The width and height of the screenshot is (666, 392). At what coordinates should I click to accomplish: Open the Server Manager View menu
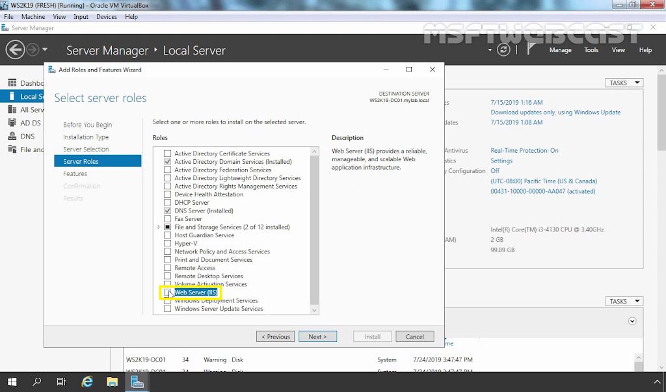[x=618, y=49]
